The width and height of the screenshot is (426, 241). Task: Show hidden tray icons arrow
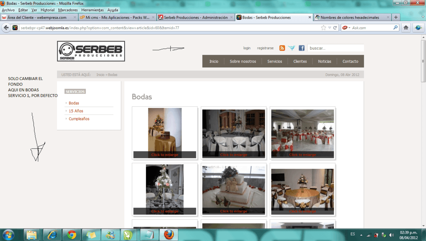361,235
